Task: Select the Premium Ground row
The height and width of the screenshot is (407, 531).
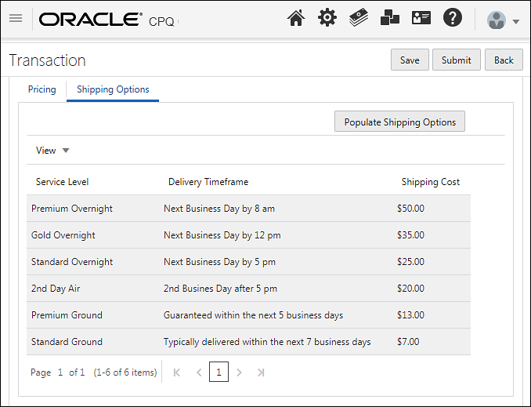Action: tap(248, 315)
